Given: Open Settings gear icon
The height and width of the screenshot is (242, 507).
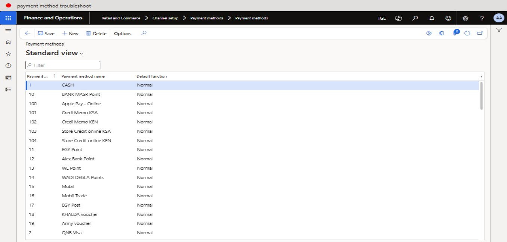Looking at the screenshot, I should coord(465,18).
